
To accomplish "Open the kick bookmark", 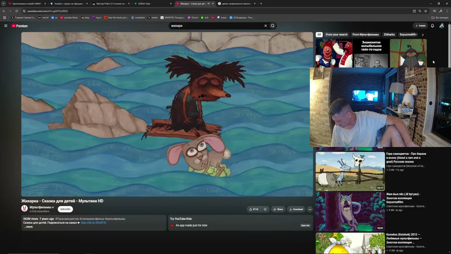I will pos(205,17).
